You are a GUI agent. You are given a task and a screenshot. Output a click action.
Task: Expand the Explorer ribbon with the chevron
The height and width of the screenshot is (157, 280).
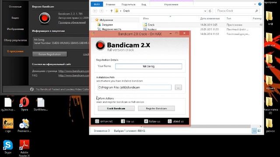click(255, 4)
